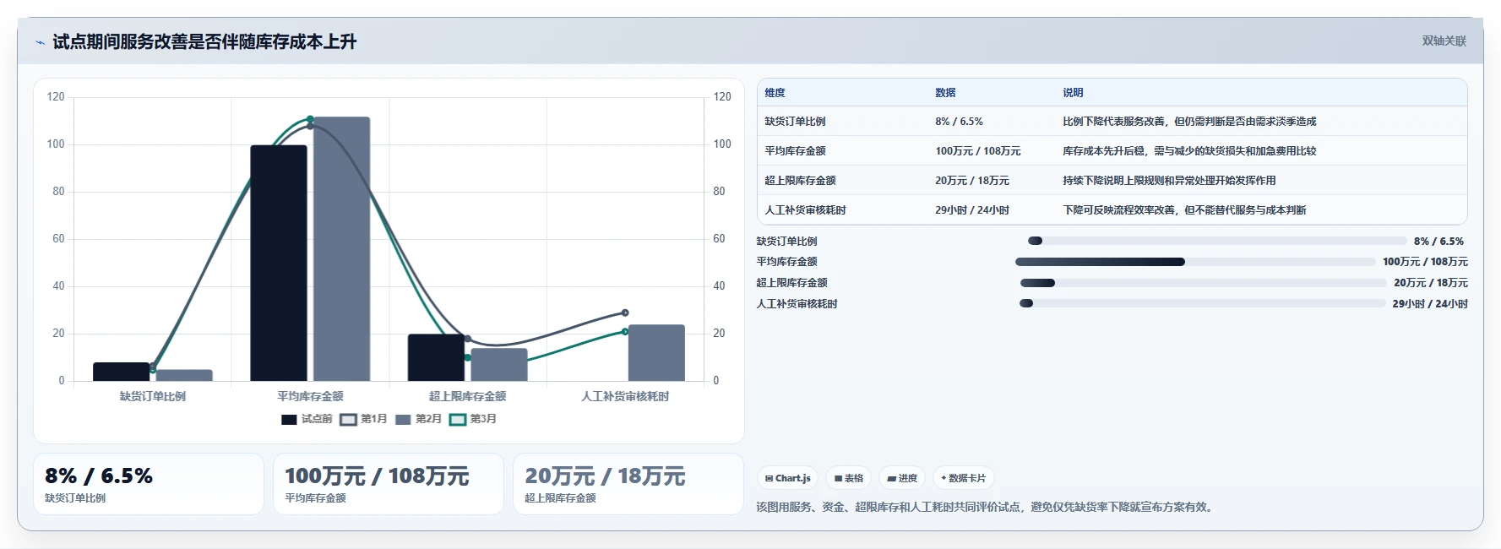Image resolution: width=1501 pixels, height=549 pixels.
Task: Click the 平均库存金额 progress bar
Action: click(1195, 262)
